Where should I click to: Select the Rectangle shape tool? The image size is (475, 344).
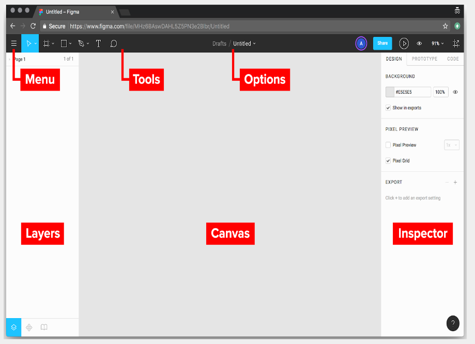click(x=63, y=43)
